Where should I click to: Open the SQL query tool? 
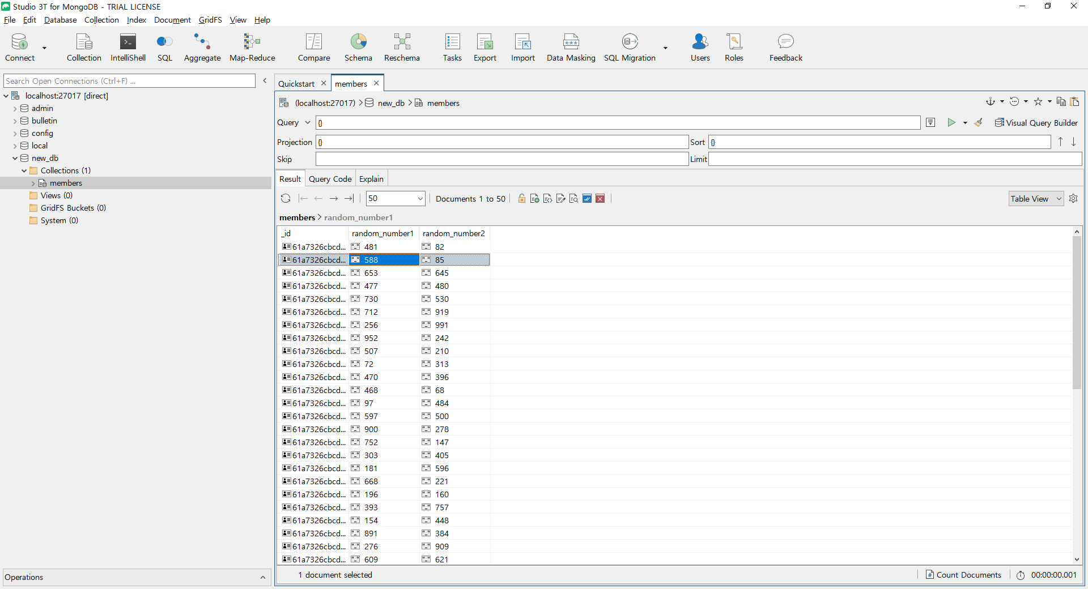[x=165, y=48]
